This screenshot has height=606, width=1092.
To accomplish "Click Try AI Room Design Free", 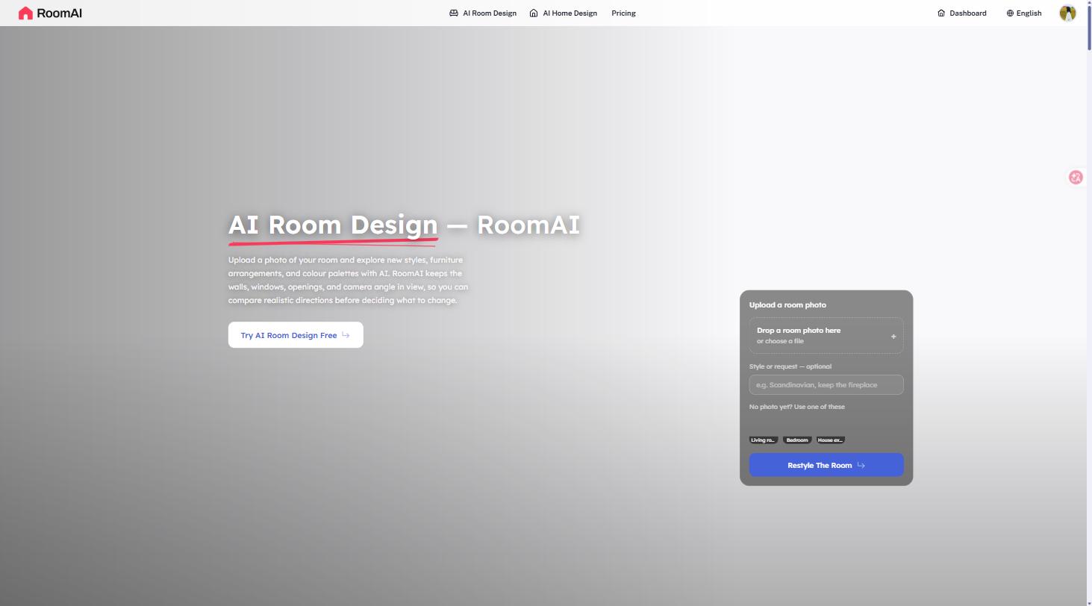I will [x=296, y=335].
